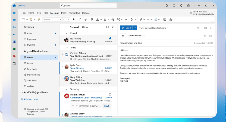Open the Calendar module in sidebar
The height and width of the screenshot is (122, 226).
point(14,20)
